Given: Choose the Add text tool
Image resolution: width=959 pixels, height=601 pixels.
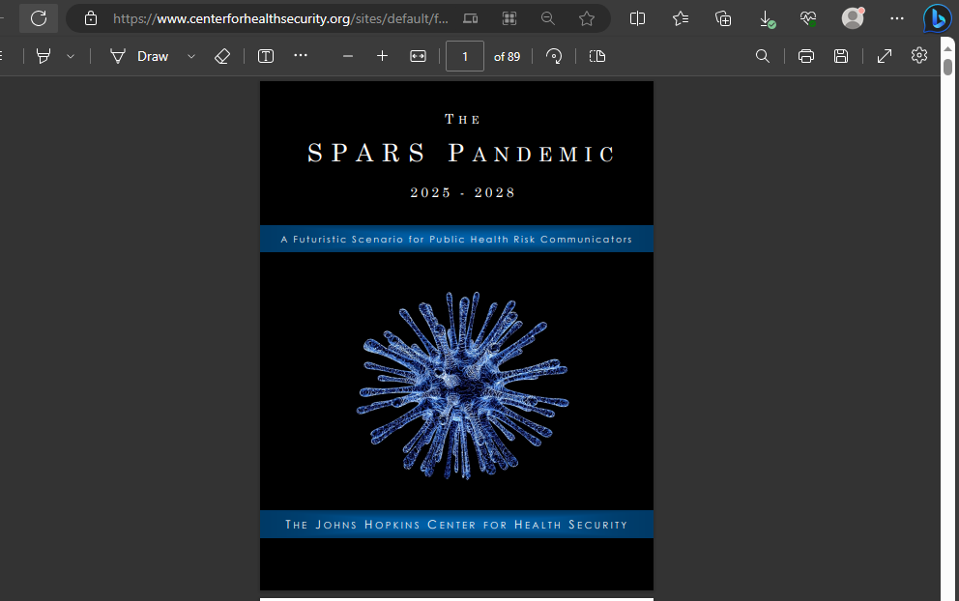Looking at the screenshot, I should click(x=266, y=56).
